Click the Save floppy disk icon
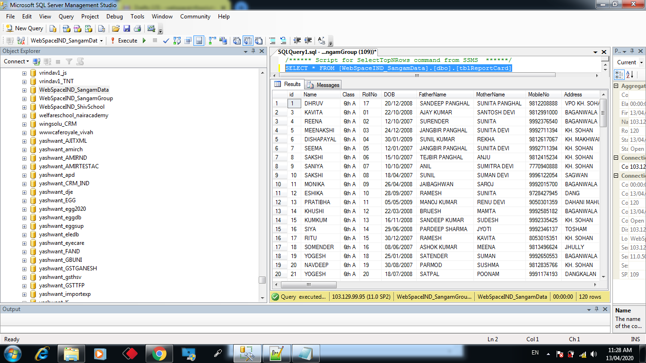Image resolution: width=646 pixels, height=363 pixels. click(126, 28)
